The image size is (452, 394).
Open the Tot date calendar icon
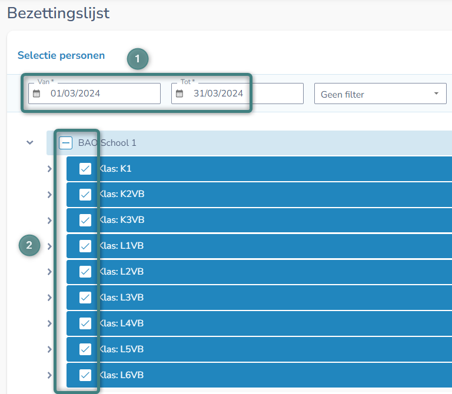click(180, 94)
